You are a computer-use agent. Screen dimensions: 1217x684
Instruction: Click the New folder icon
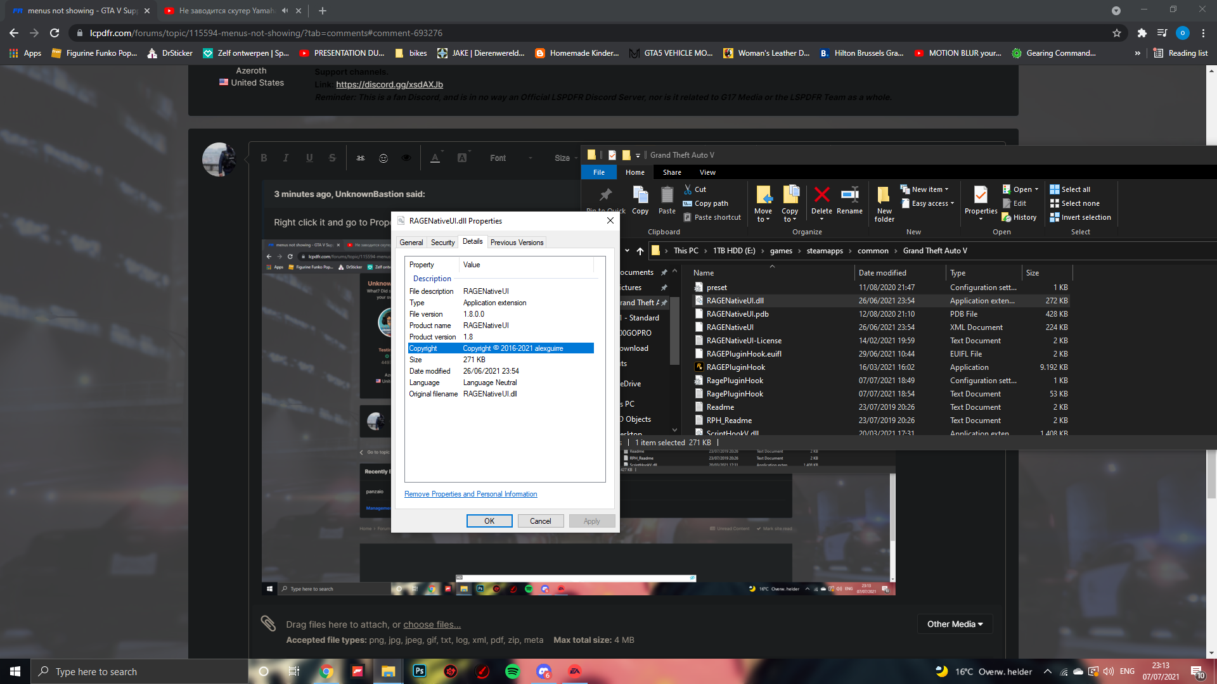884,195
